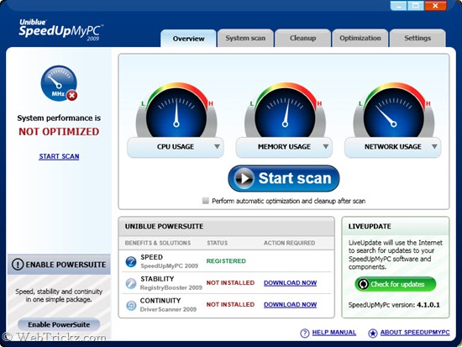Click the BENEFITS & SOLUTIONS column header
This screenshot has height=347, width=462.
tap(158, 243)
